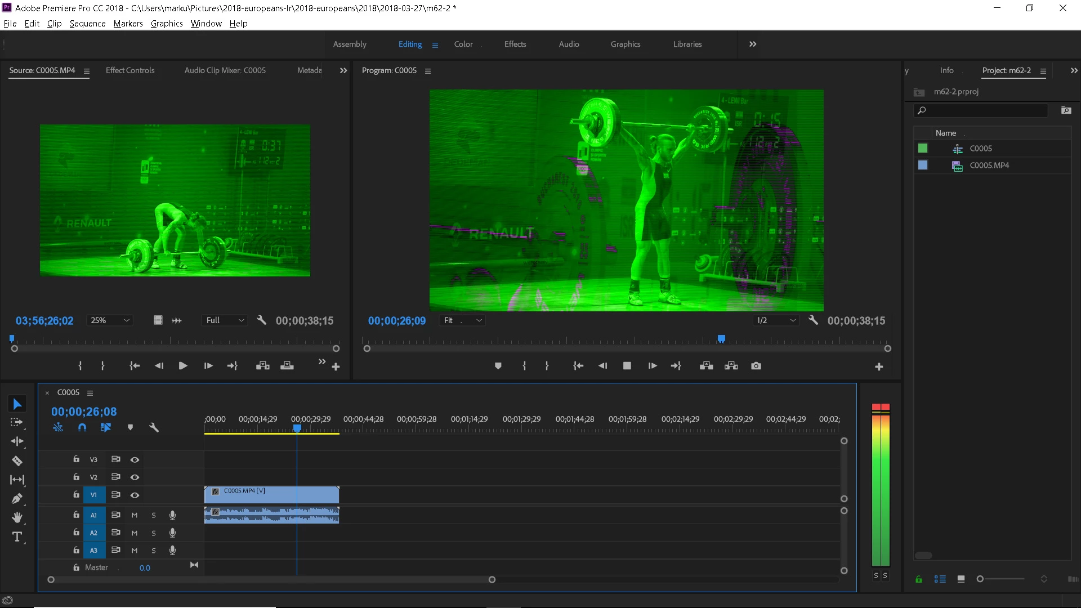Open the Source monitor 25% zoom dropdown
Screen dimensions: 1081x608
pyautogui.click(x=110, y=320)
